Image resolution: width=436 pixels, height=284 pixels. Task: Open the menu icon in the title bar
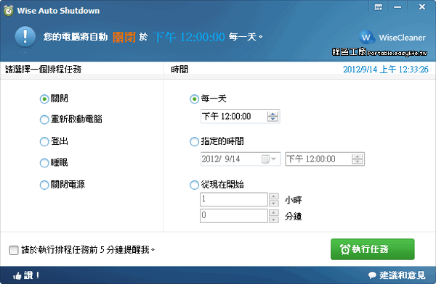coord(379,7)
